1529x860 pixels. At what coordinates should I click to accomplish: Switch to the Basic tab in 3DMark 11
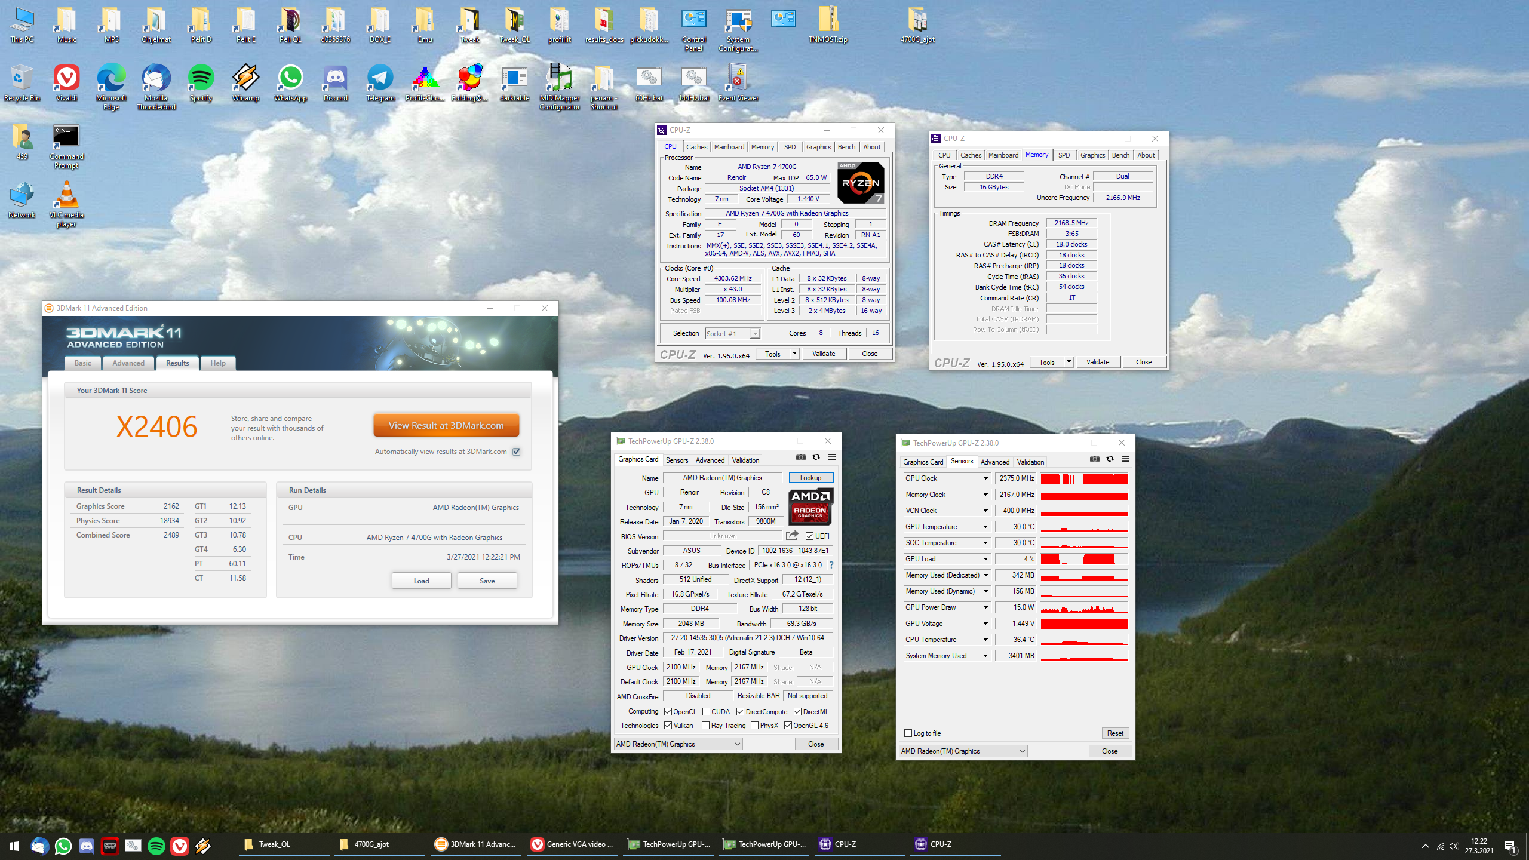click(83, 363)
